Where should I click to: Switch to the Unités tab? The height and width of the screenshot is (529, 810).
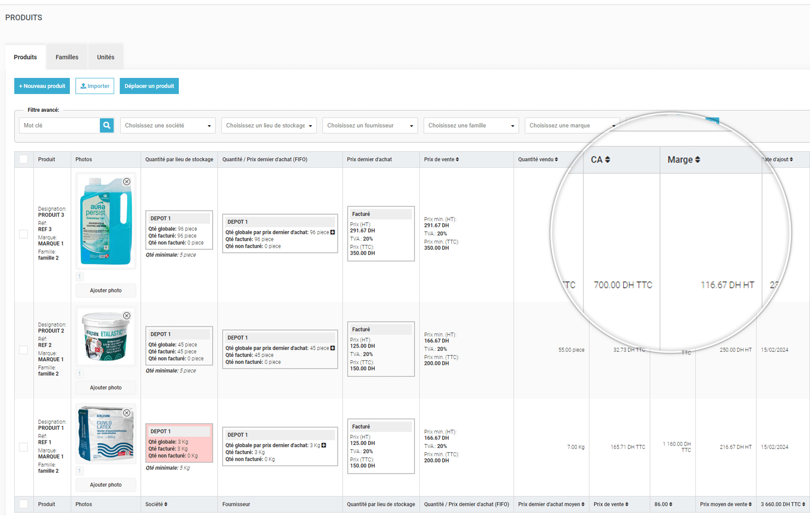pyautogui.click(x=106, y=57)
